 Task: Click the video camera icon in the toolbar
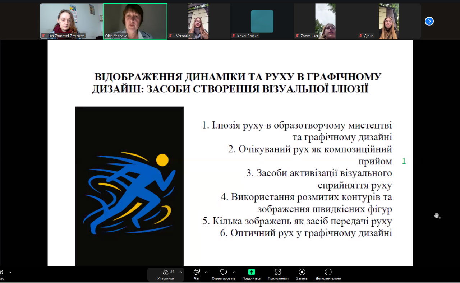coord(1,272)
